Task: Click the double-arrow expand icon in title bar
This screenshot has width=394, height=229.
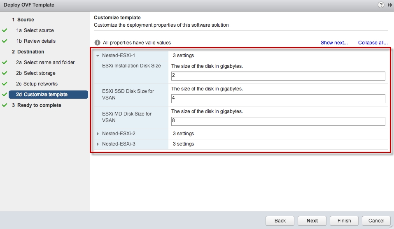Action: [390, 5]
